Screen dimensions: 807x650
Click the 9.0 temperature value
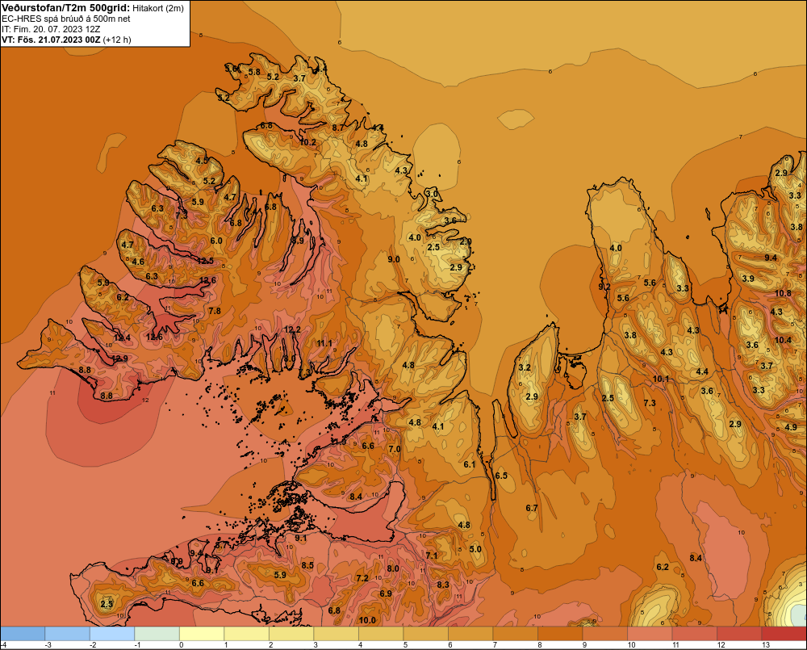coord(394,259)
